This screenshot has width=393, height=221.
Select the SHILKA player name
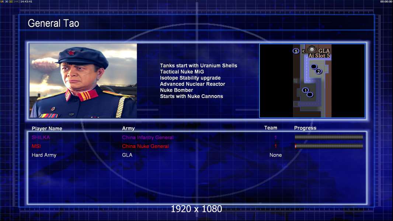click(x=41, y=137)
